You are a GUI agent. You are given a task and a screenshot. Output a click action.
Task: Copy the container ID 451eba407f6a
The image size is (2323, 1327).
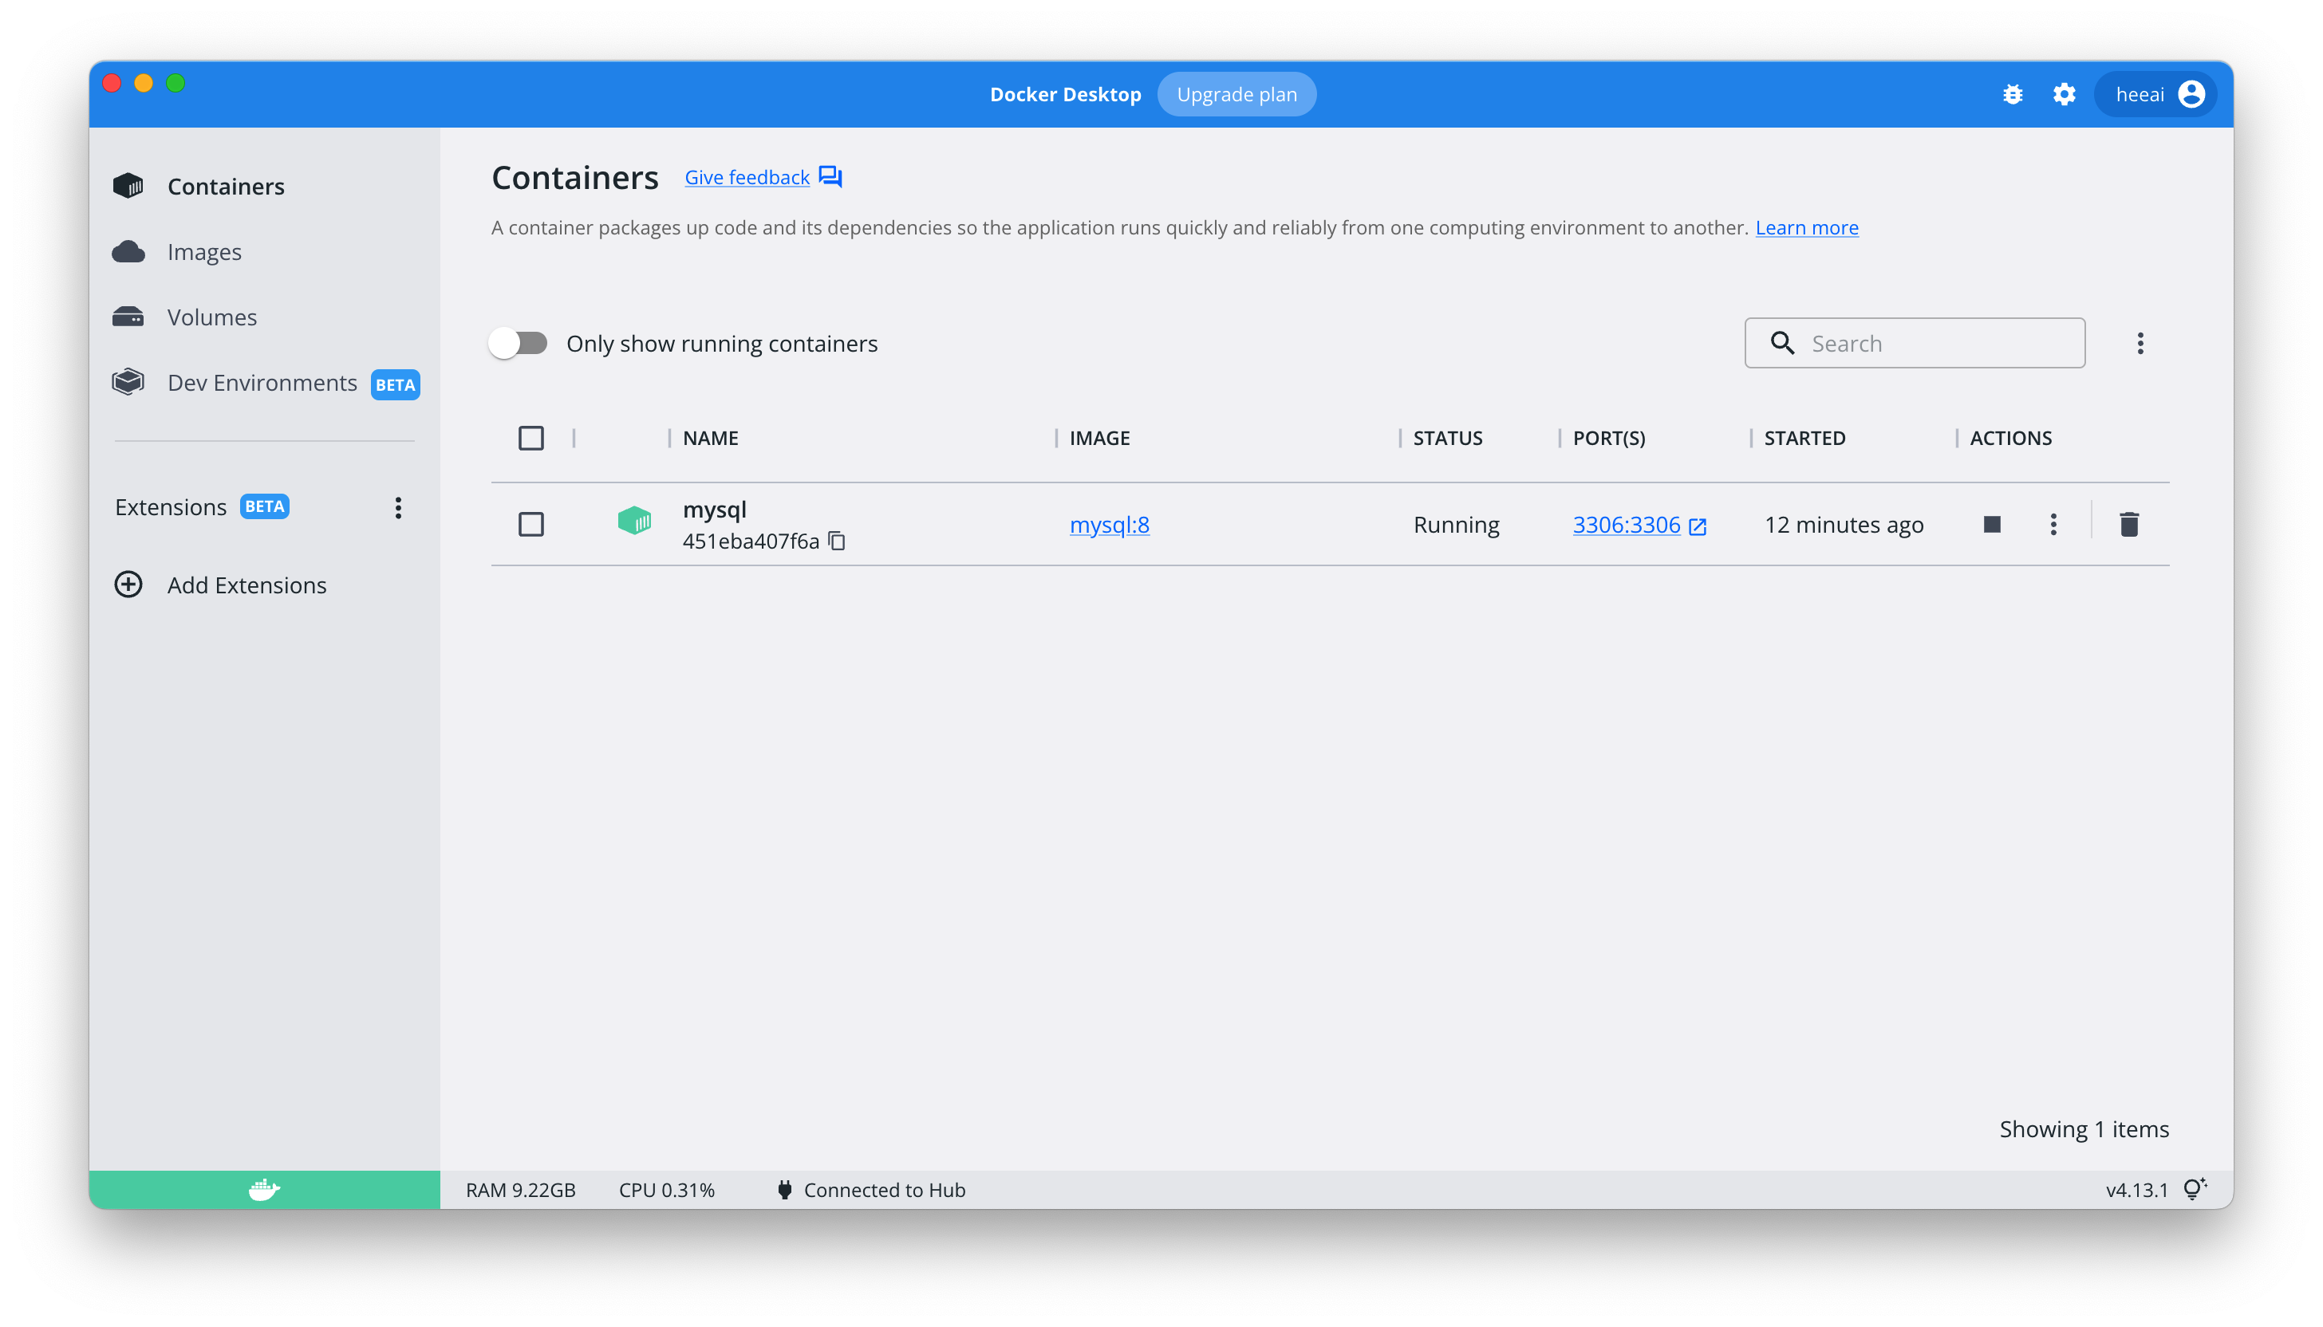(x=837, y=541)
